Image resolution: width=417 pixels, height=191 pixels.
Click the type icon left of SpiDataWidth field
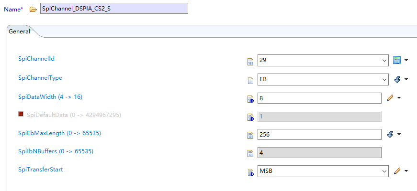point(250,99)
